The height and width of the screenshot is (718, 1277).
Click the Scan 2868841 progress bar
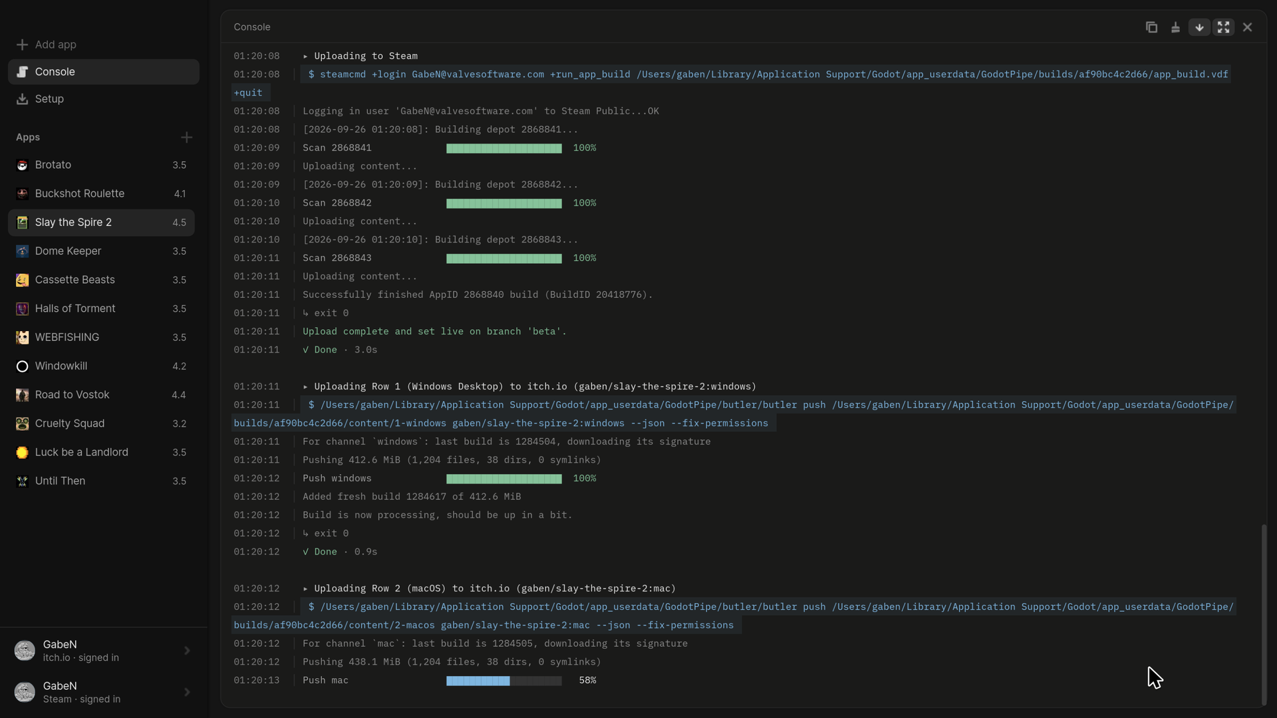(x=503, y=148)
